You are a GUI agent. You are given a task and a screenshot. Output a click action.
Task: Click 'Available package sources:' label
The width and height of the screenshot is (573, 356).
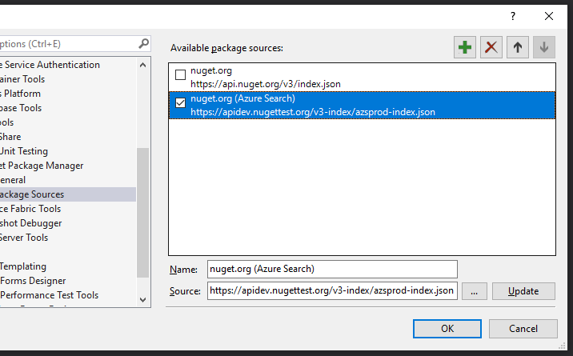pos(226,48)
